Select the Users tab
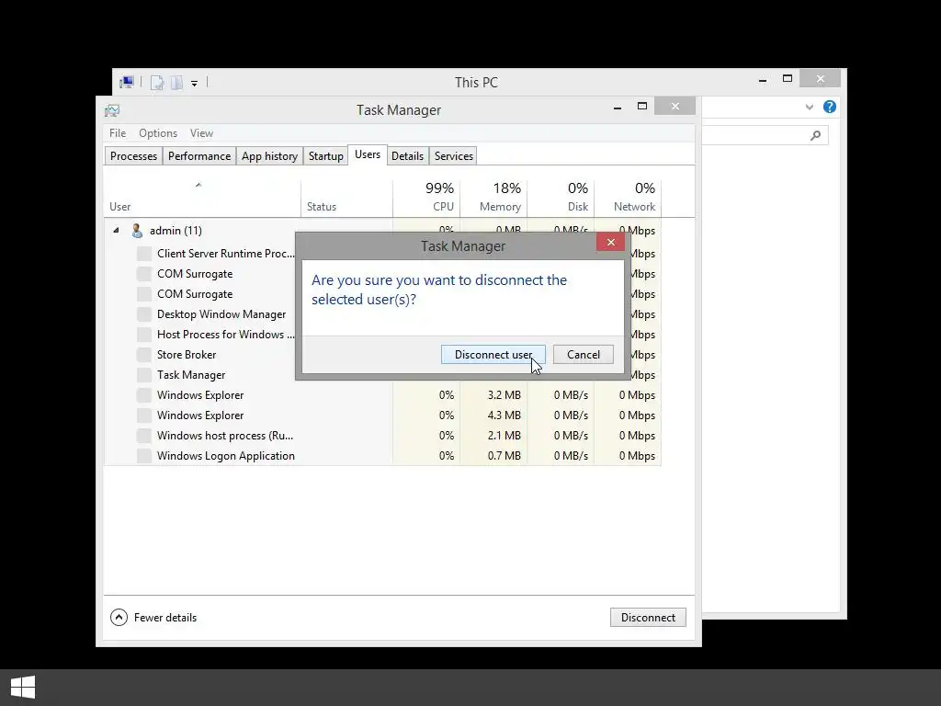The width and height of the screenshot is (941, 706). click(x=368, y=154)
